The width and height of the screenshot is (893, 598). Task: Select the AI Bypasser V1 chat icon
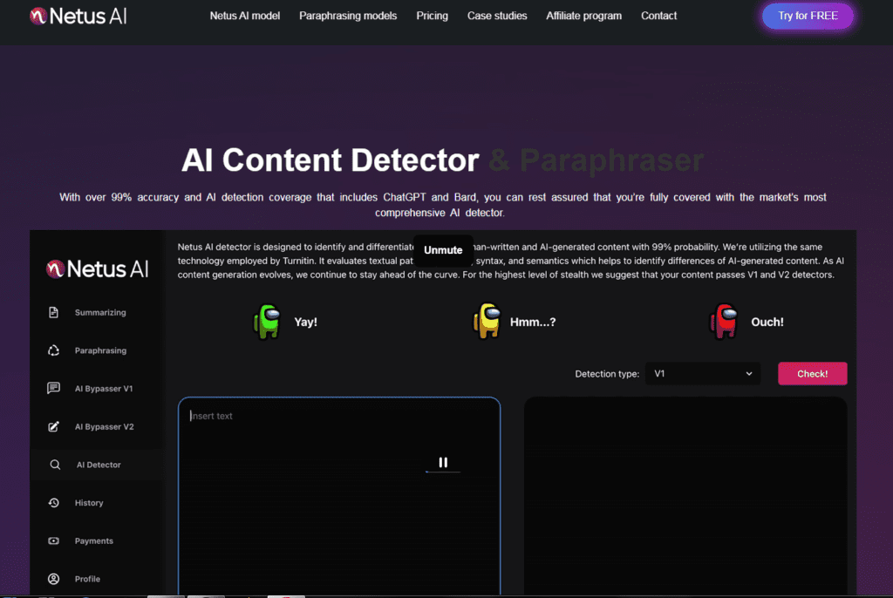click(x=54, y=388)
